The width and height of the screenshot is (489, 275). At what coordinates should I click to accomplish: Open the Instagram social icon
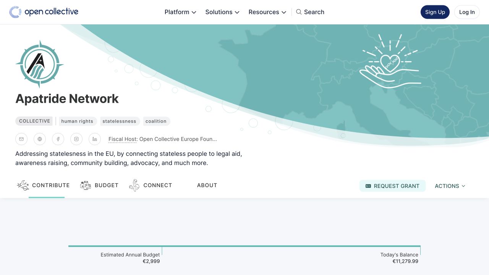(x=76, y=139)
